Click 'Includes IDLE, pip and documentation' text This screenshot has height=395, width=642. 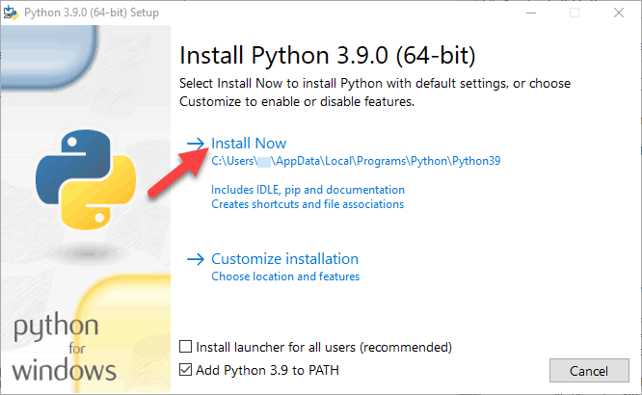tap(308, 190)
